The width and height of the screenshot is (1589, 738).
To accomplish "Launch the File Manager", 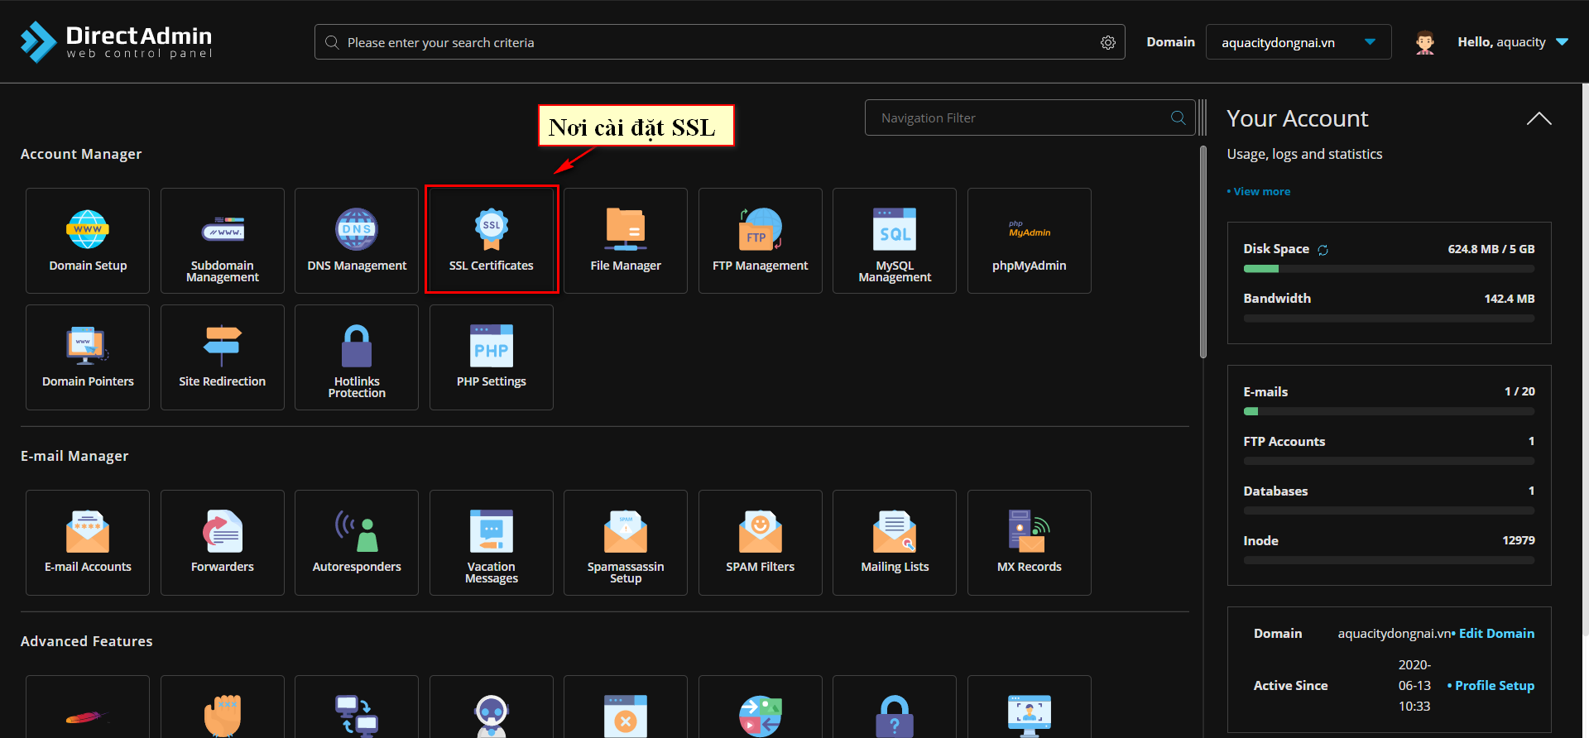I will coord(626,241).
